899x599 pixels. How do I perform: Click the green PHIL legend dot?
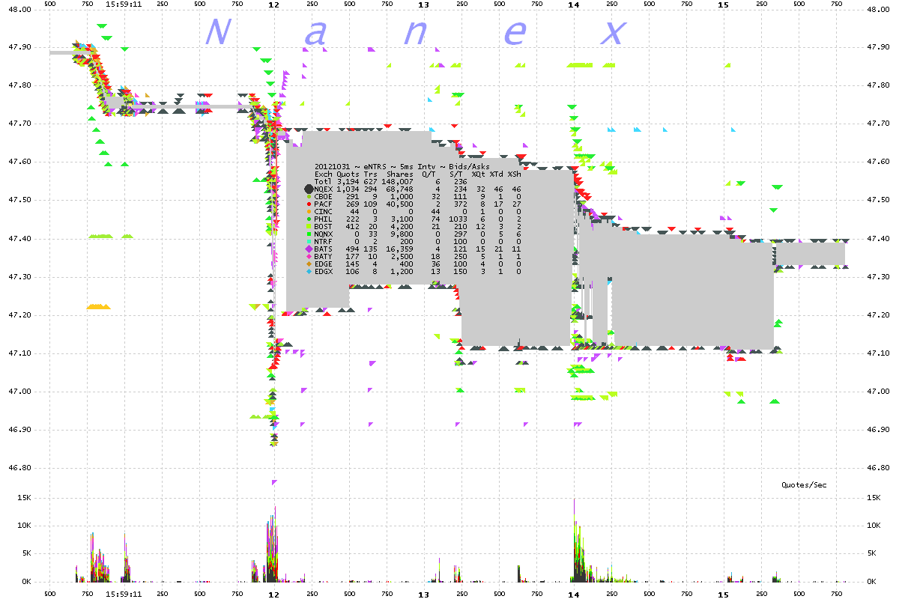pos(308,219)
